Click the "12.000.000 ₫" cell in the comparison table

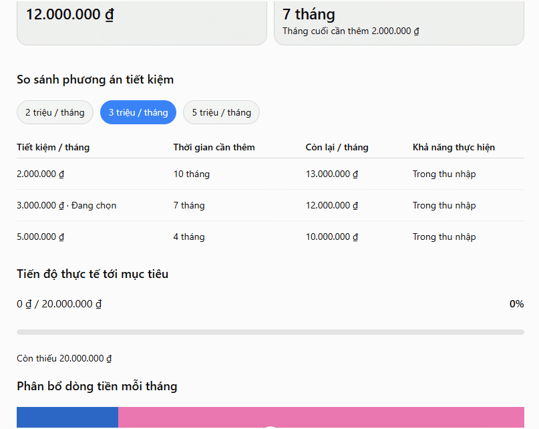pos(332,205)
